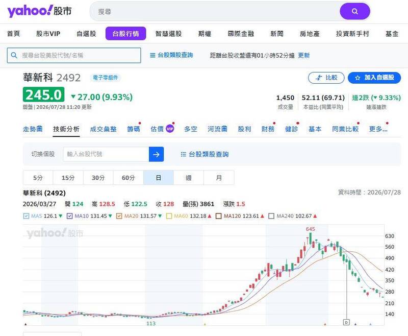Viewport: 408px width, 336px height.
Task: Click the blue arrow go button
Action: 156,154
